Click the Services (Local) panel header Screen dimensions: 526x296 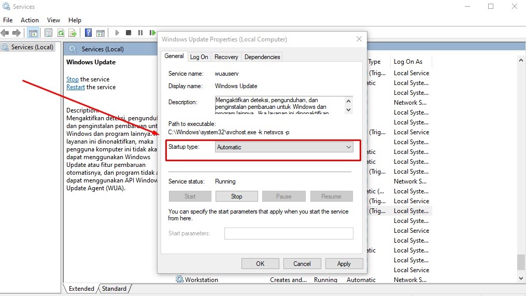103,49
